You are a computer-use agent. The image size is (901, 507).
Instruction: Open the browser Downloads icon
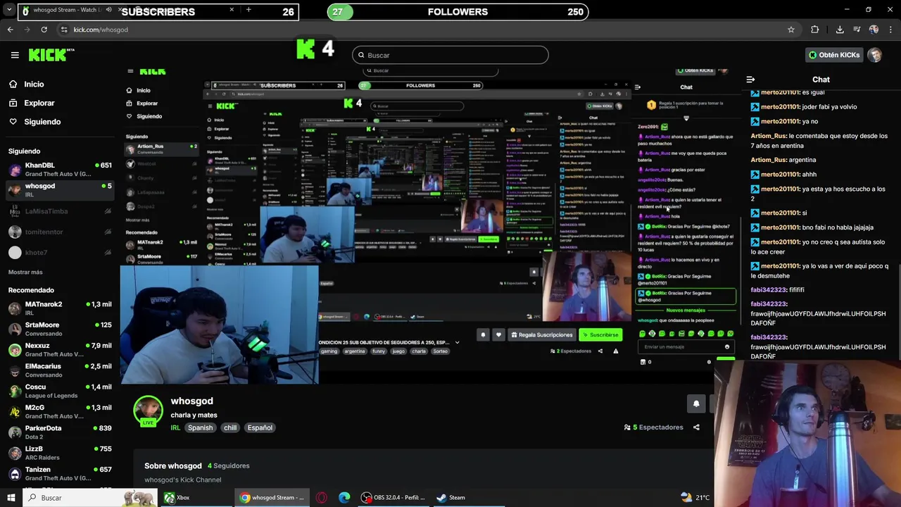click(840, 30)
